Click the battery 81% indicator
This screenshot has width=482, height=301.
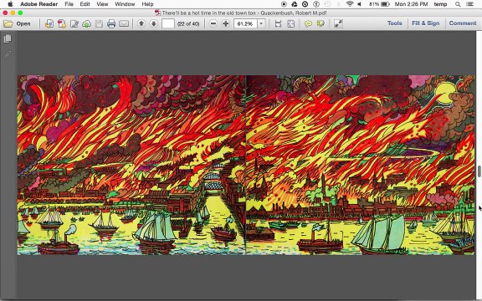[x=379, y=4]
